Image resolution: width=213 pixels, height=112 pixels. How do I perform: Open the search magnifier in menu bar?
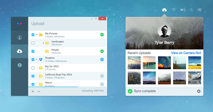pos(191,10)
